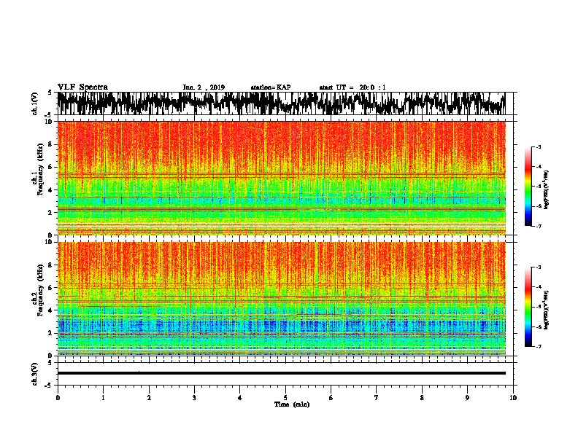Click time axis tick label "5"
This screenshot has width=578, height=446.
tap(285, 398)
